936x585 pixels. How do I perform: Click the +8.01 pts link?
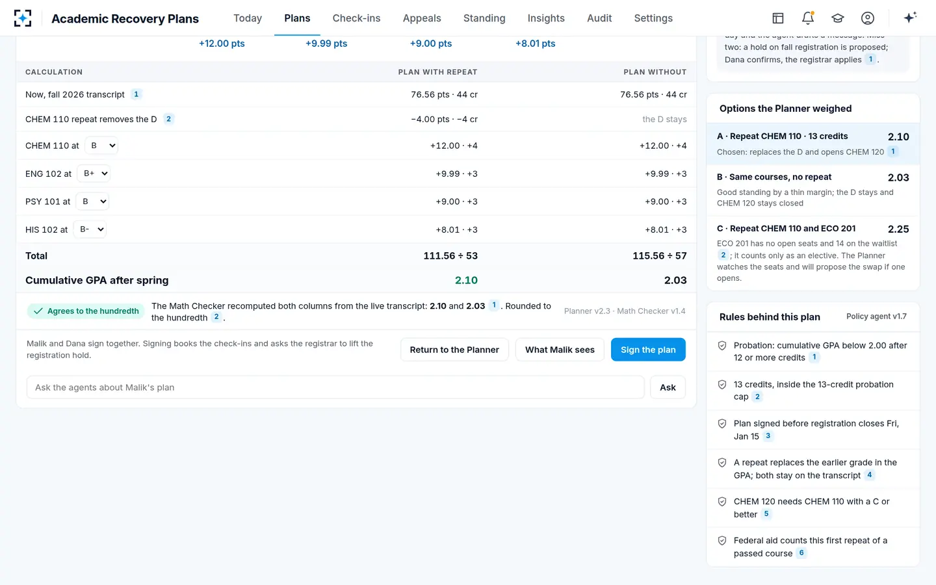coord(536,44)
